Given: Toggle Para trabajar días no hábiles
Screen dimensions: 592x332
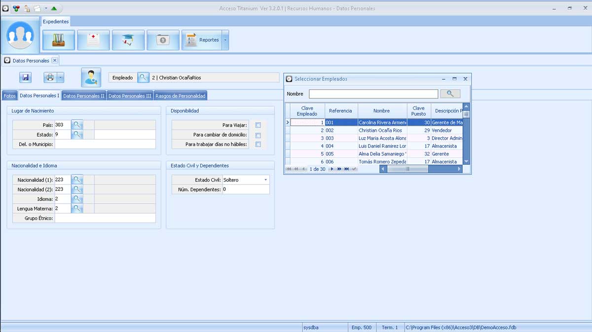Looking at the screenshot, I should pyautogui.click(x=258, y=145).
